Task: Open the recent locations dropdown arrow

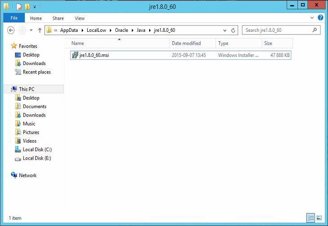Action: pyautogui.click(x=31, y=30)
